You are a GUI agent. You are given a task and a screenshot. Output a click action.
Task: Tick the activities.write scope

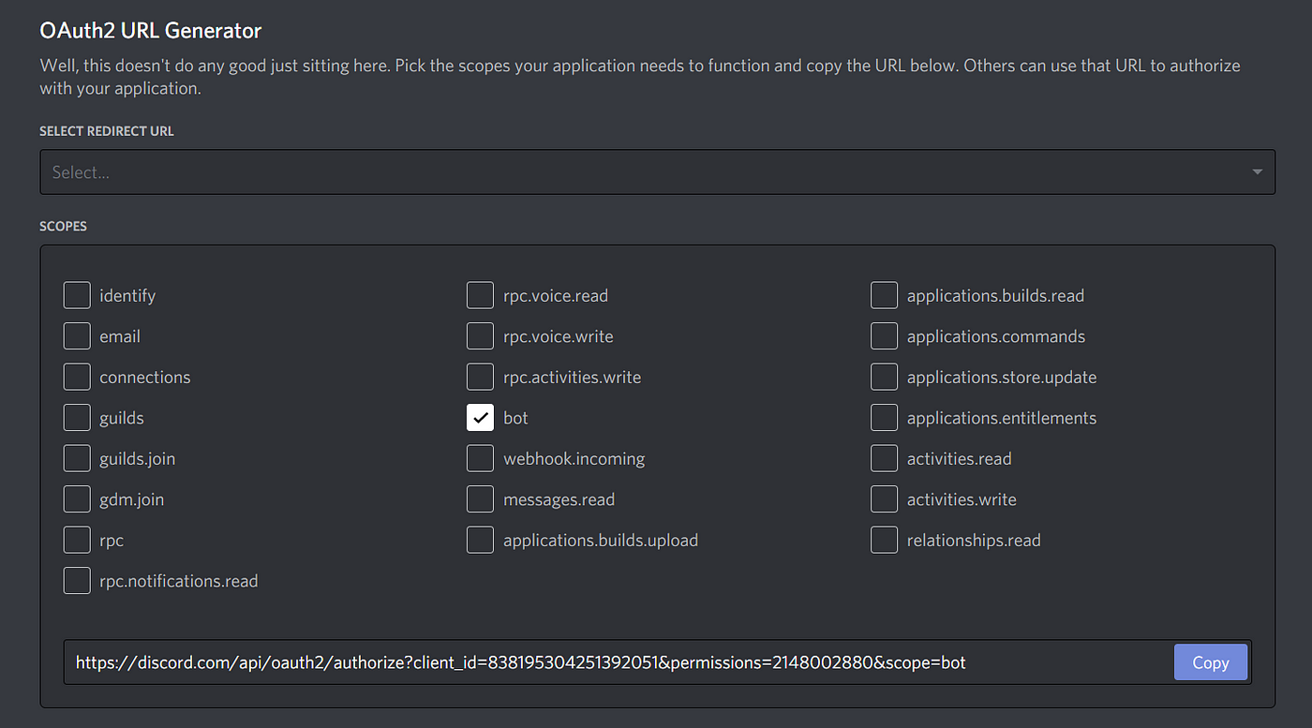tap(884, 499)
